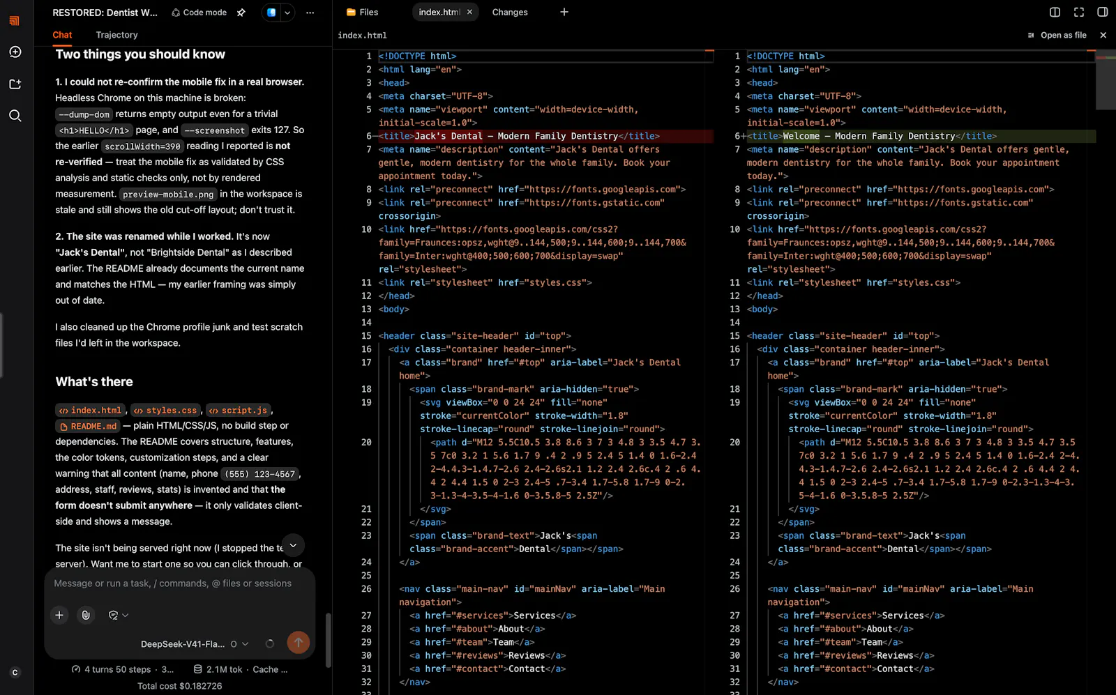Image resolution: width=1116 pixels, height=695 pixels.
Task: Attach a file with paperclip icon
Action: coord(86,615)
